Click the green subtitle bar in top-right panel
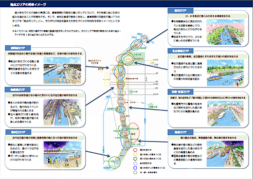Image resolution: width=253 pixels, height=179 pixels. (x=208, y=16)
